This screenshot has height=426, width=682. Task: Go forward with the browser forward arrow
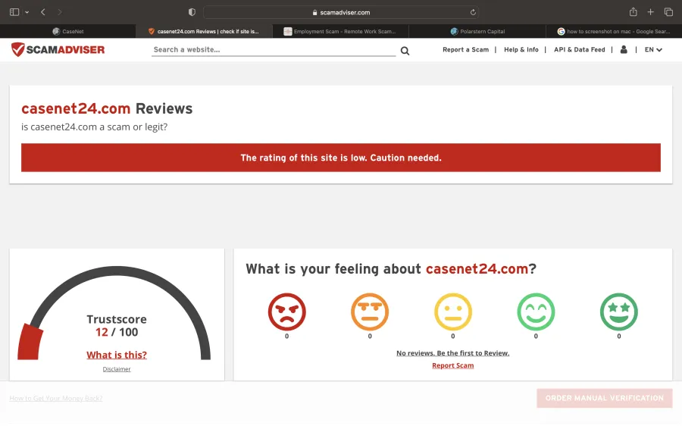coord(60,12)
